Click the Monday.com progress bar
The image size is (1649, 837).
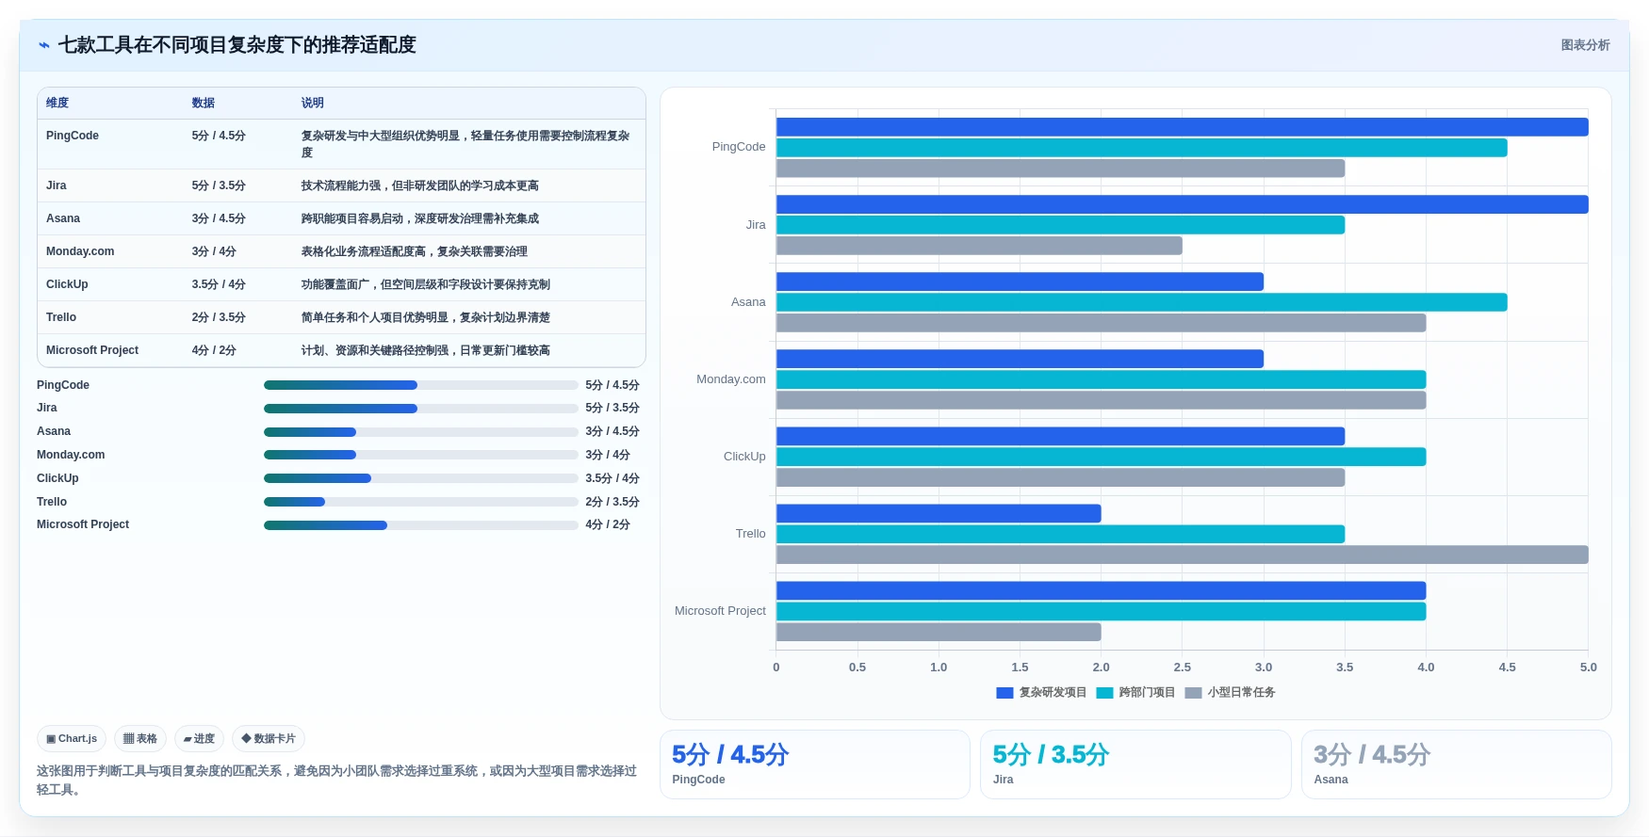[x=421, y=455]
